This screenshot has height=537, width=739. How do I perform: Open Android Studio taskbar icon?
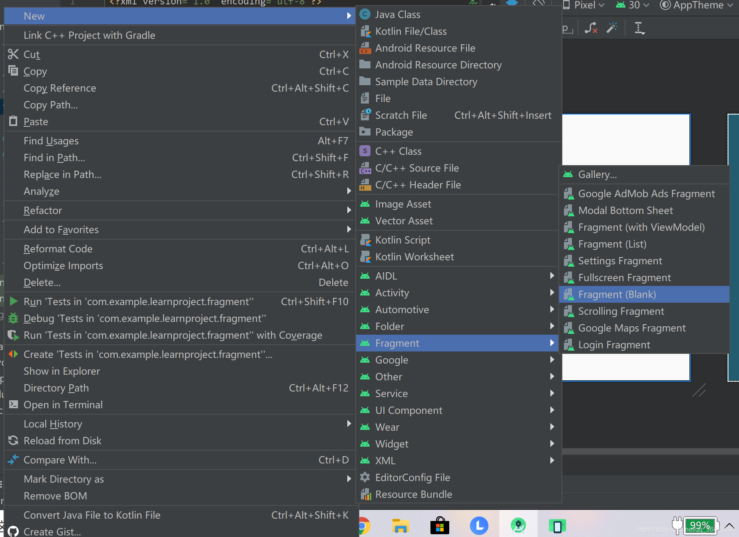(x=518, y=525)
